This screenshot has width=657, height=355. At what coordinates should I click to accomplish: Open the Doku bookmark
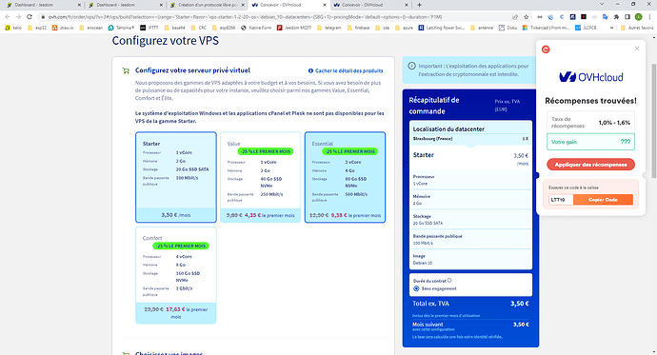pyautogui.click(x=508, y=28)
